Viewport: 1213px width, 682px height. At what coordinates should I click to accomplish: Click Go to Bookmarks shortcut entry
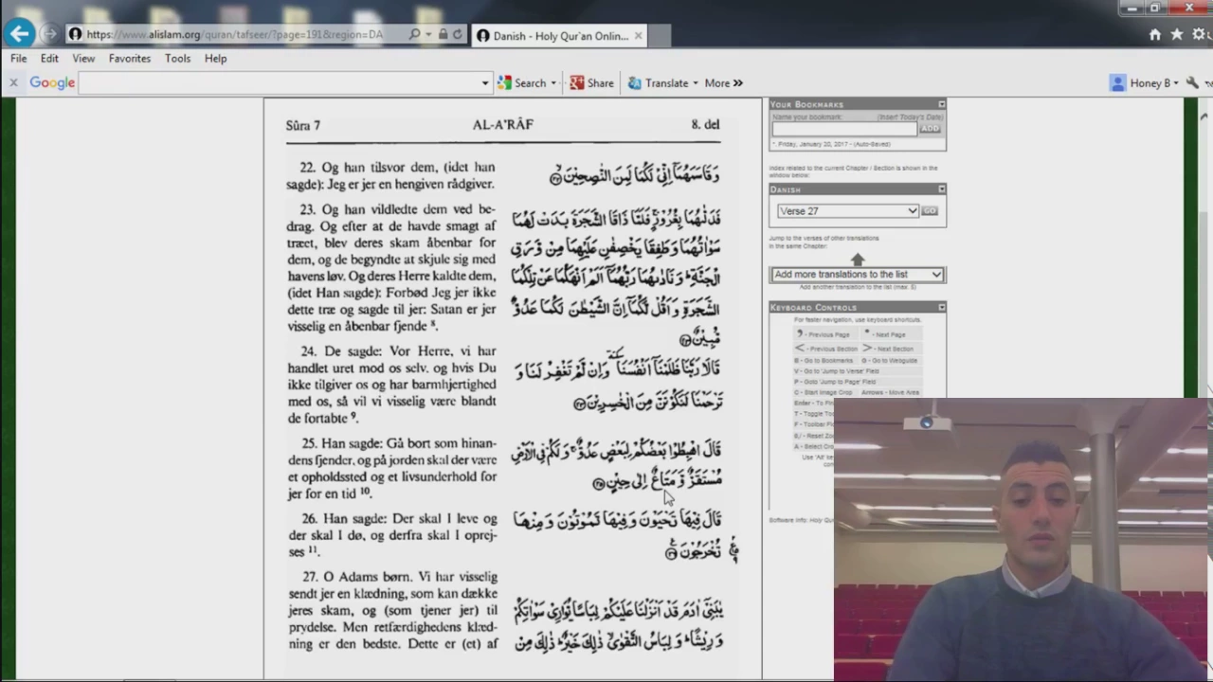(x=824, y=361)
